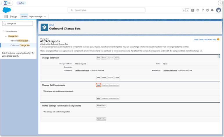Open Inbound Change Sets in sidebar
The height and width of the screenshot is (137, 224).
(19, 41)
